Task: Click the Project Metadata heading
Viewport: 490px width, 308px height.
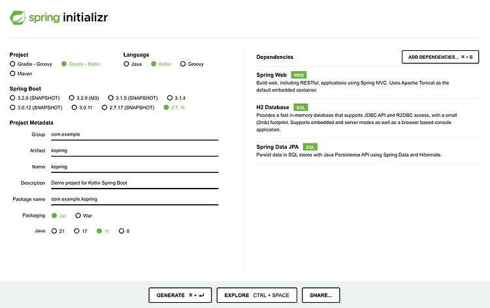Action: 31,123
